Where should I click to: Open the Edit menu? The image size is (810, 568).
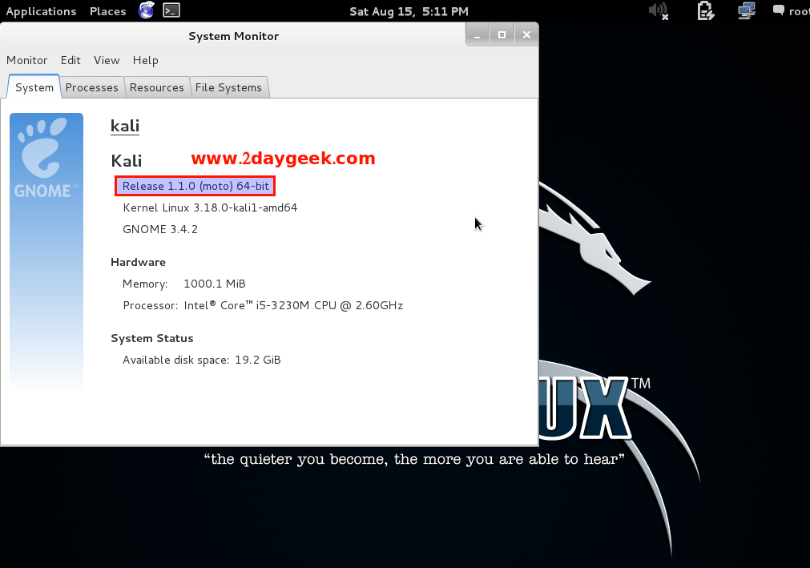click(x=71, y=60)
